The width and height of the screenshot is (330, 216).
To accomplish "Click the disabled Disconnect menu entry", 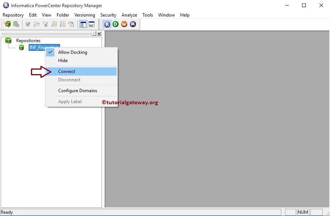I will click(81, 80).
